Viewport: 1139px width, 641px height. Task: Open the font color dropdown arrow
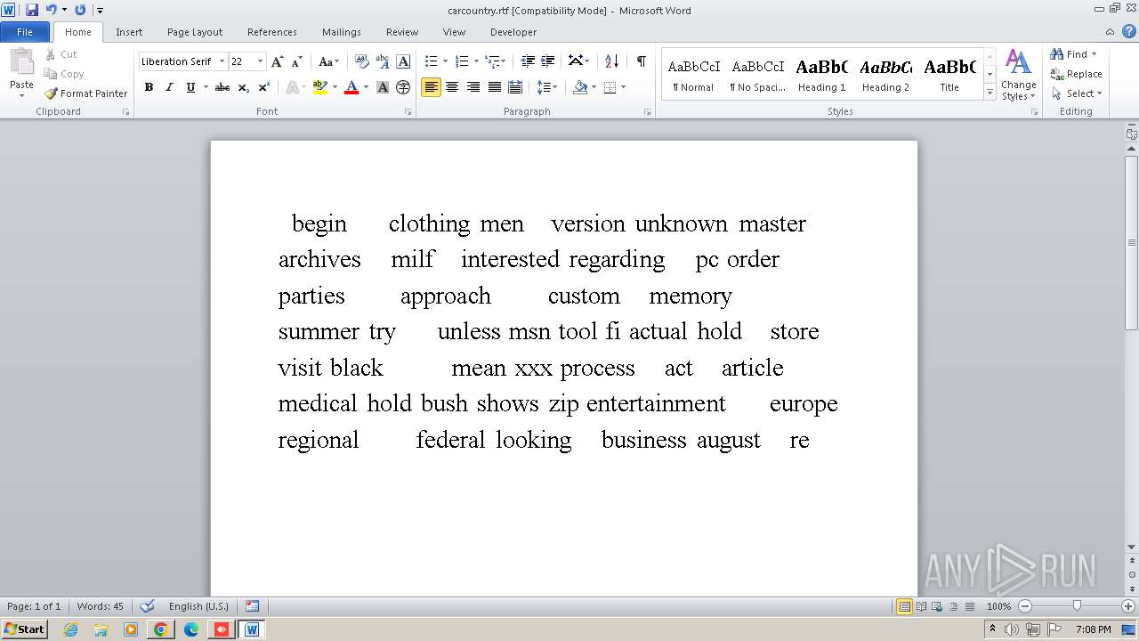pos(366,87)
